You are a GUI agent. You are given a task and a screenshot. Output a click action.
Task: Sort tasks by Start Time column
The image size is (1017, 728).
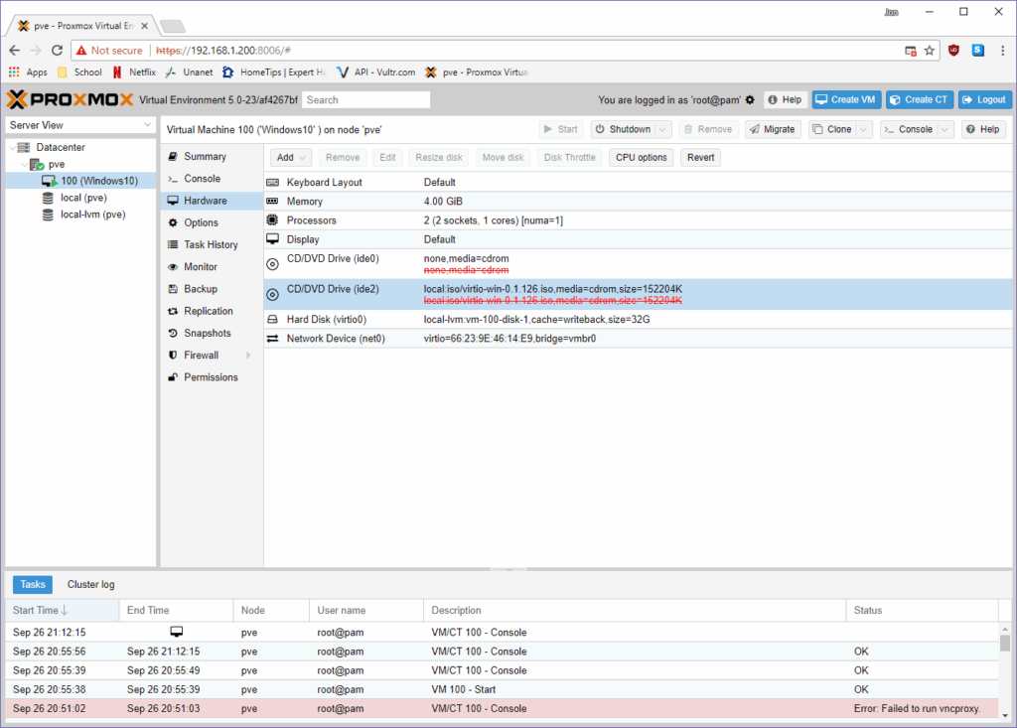63,610
